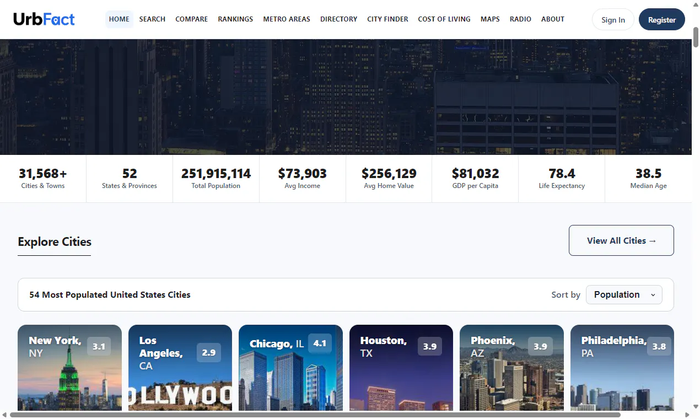Go to the Search page
This screenshot has height=419, width=700.
[152, 19]
